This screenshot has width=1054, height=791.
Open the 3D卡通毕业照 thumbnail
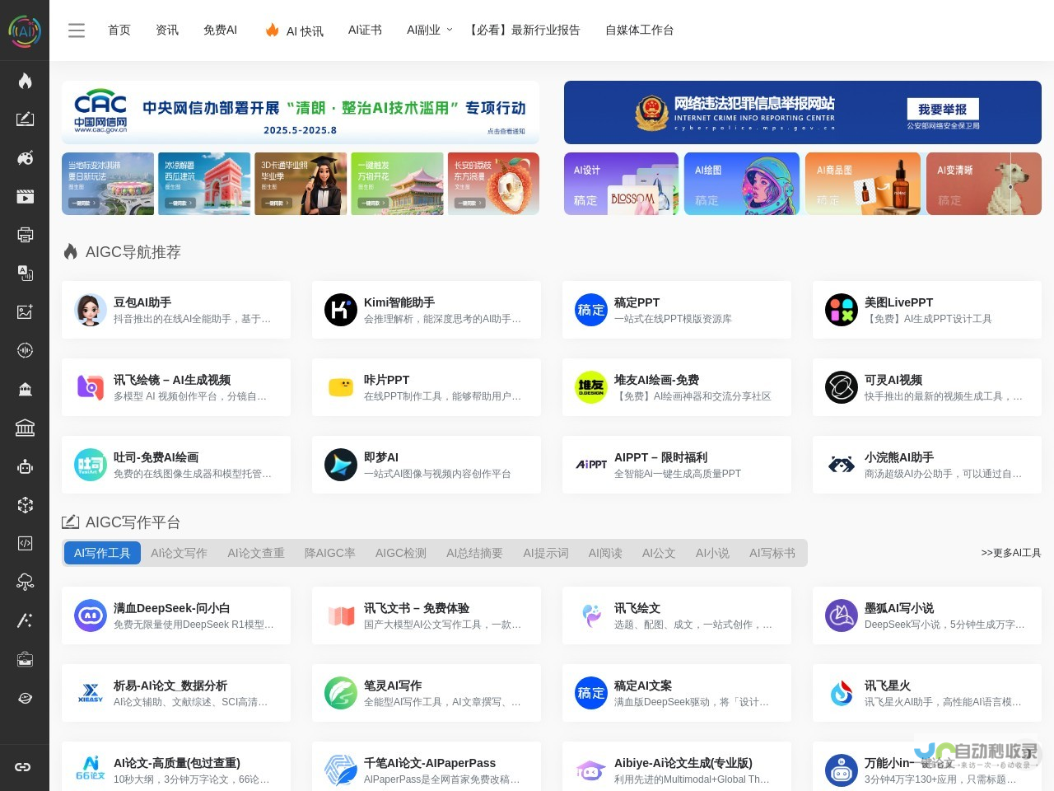point(301,184)
